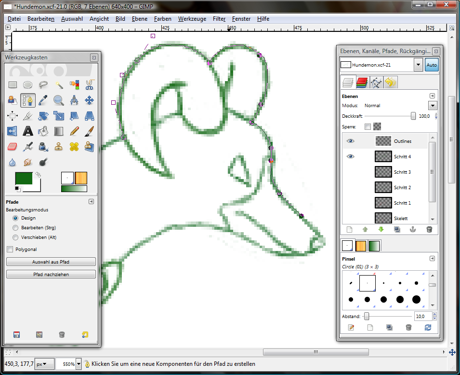Image resolution: width=460 pixels, height=375 pixels.
Task: Switch to the Channels tab in the dock
Action: click(362, 83)
